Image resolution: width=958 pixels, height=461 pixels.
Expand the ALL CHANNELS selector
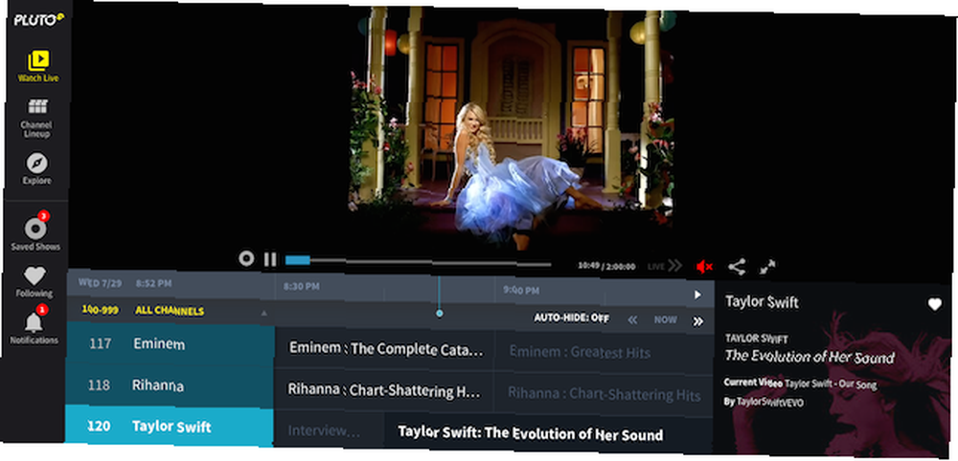click(x=170, y=311)
